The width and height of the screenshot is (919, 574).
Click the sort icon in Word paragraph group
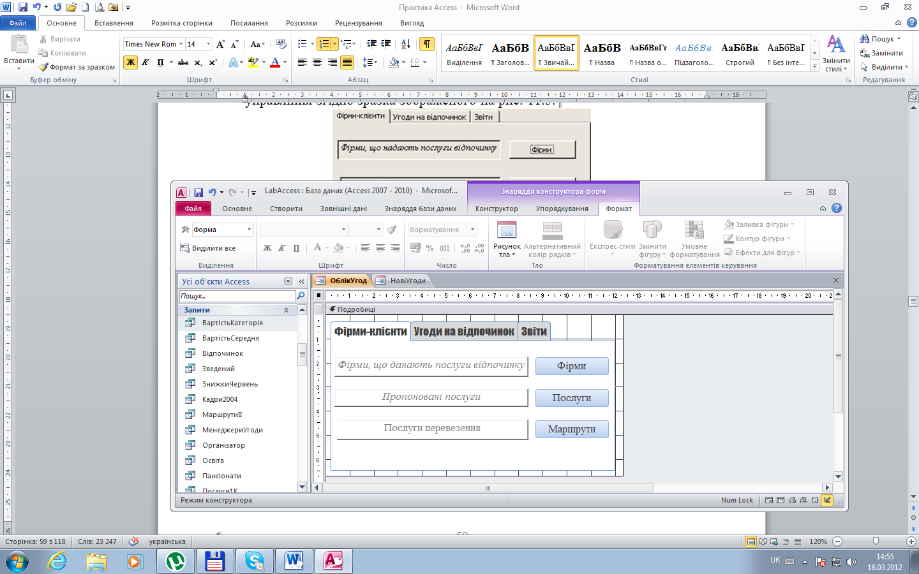tap(406, 44)
